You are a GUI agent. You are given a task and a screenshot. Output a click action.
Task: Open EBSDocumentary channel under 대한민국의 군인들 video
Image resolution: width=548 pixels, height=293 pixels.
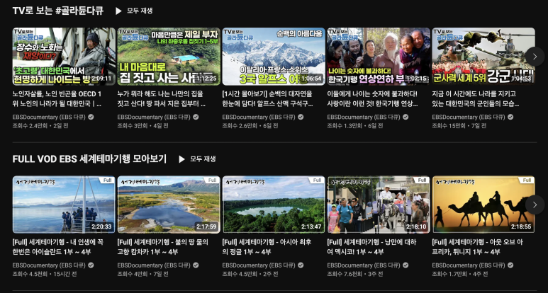click(469, 117)
